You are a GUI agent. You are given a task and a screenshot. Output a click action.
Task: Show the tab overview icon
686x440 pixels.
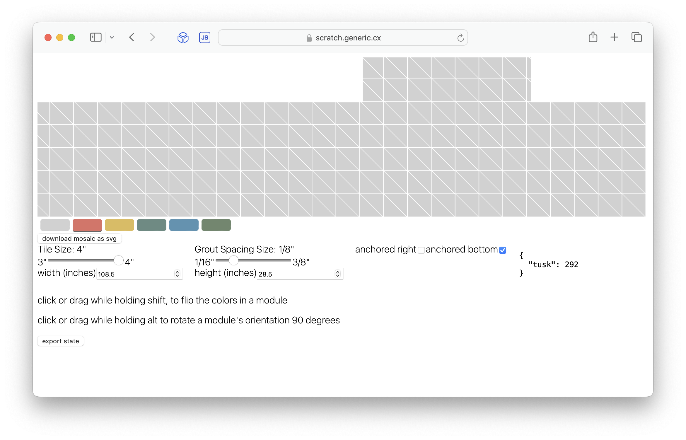pos(636,37)
